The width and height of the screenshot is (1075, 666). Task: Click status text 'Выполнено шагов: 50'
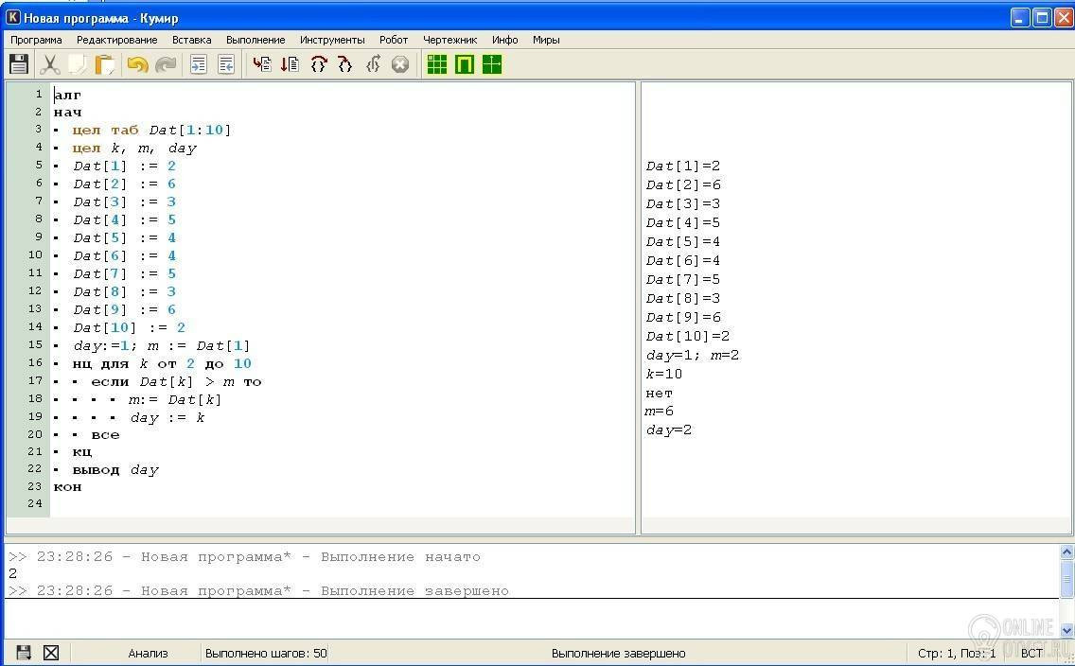pyautogui.click(x=266, y=653)
